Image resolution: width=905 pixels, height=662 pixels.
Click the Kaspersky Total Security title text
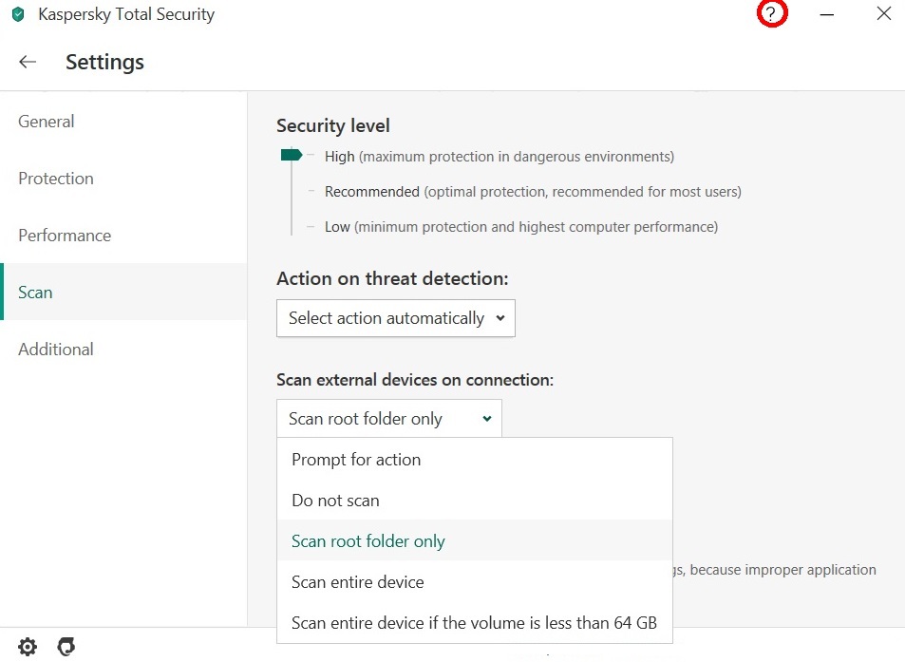[126, 14]
